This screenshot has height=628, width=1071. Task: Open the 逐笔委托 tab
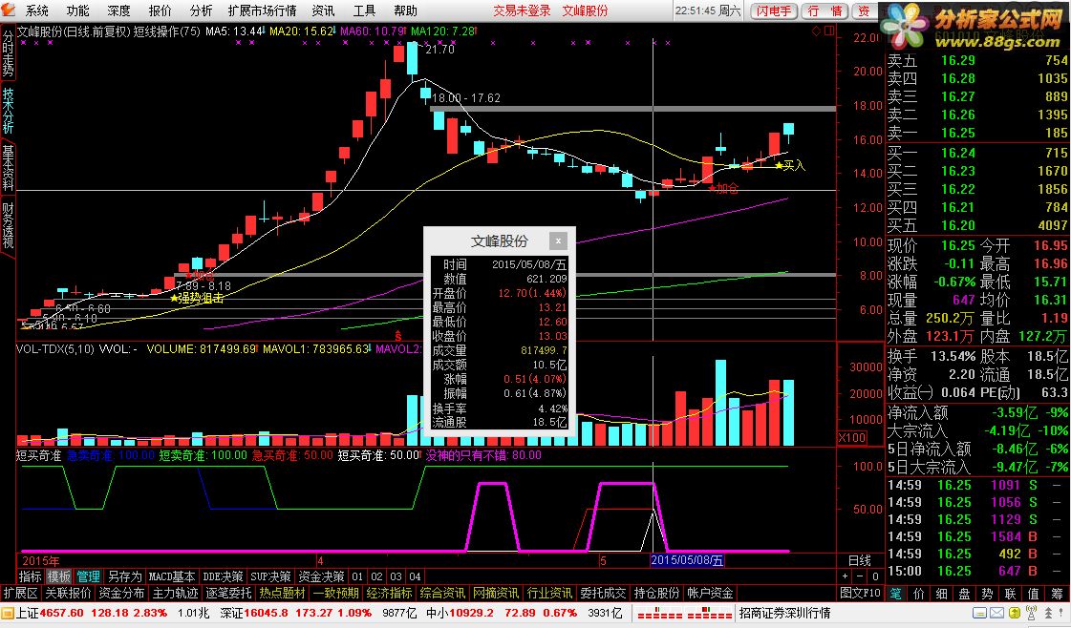[228, 594]
